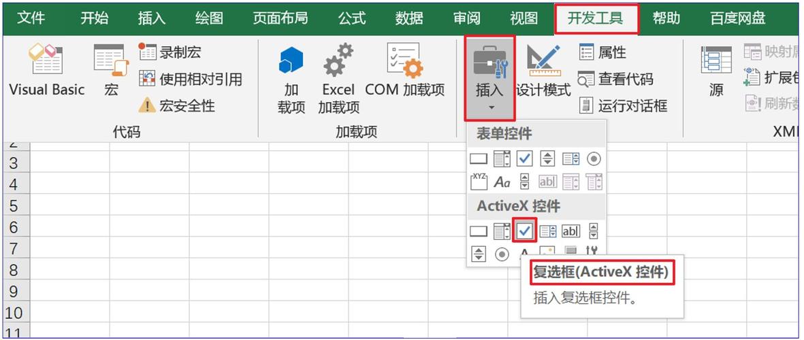This screenshot has height=340, width=804.
Task: Select form control Label (Aa) icon
Action: pyautogui.click(x=502, y=182)
